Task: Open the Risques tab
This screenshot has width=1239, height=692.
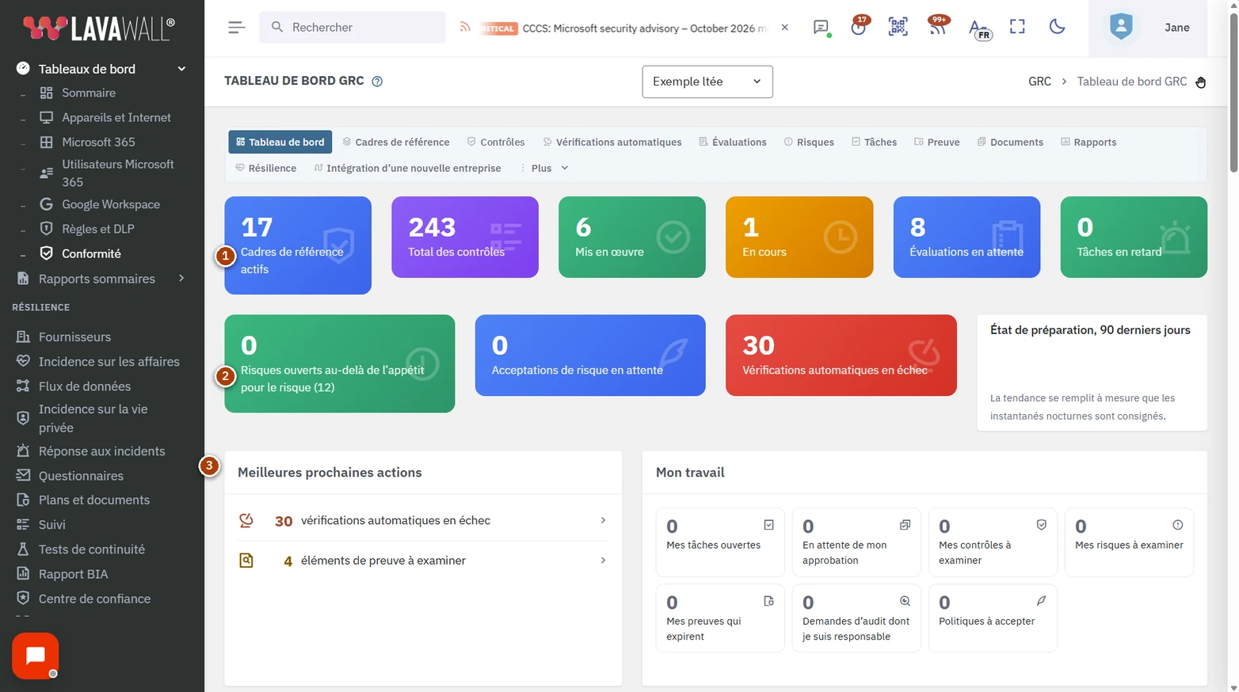Action: click(809, 142)
